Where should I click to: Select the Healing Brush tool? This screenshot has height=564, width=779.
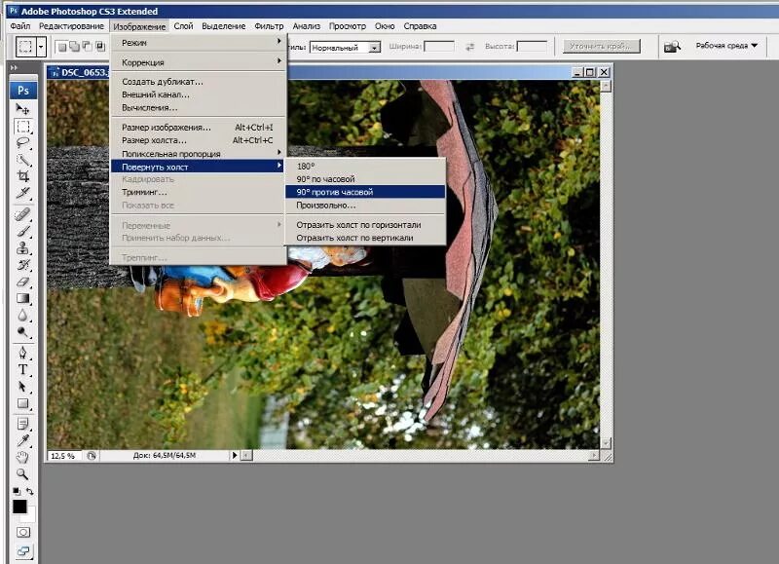pos(22,214)
